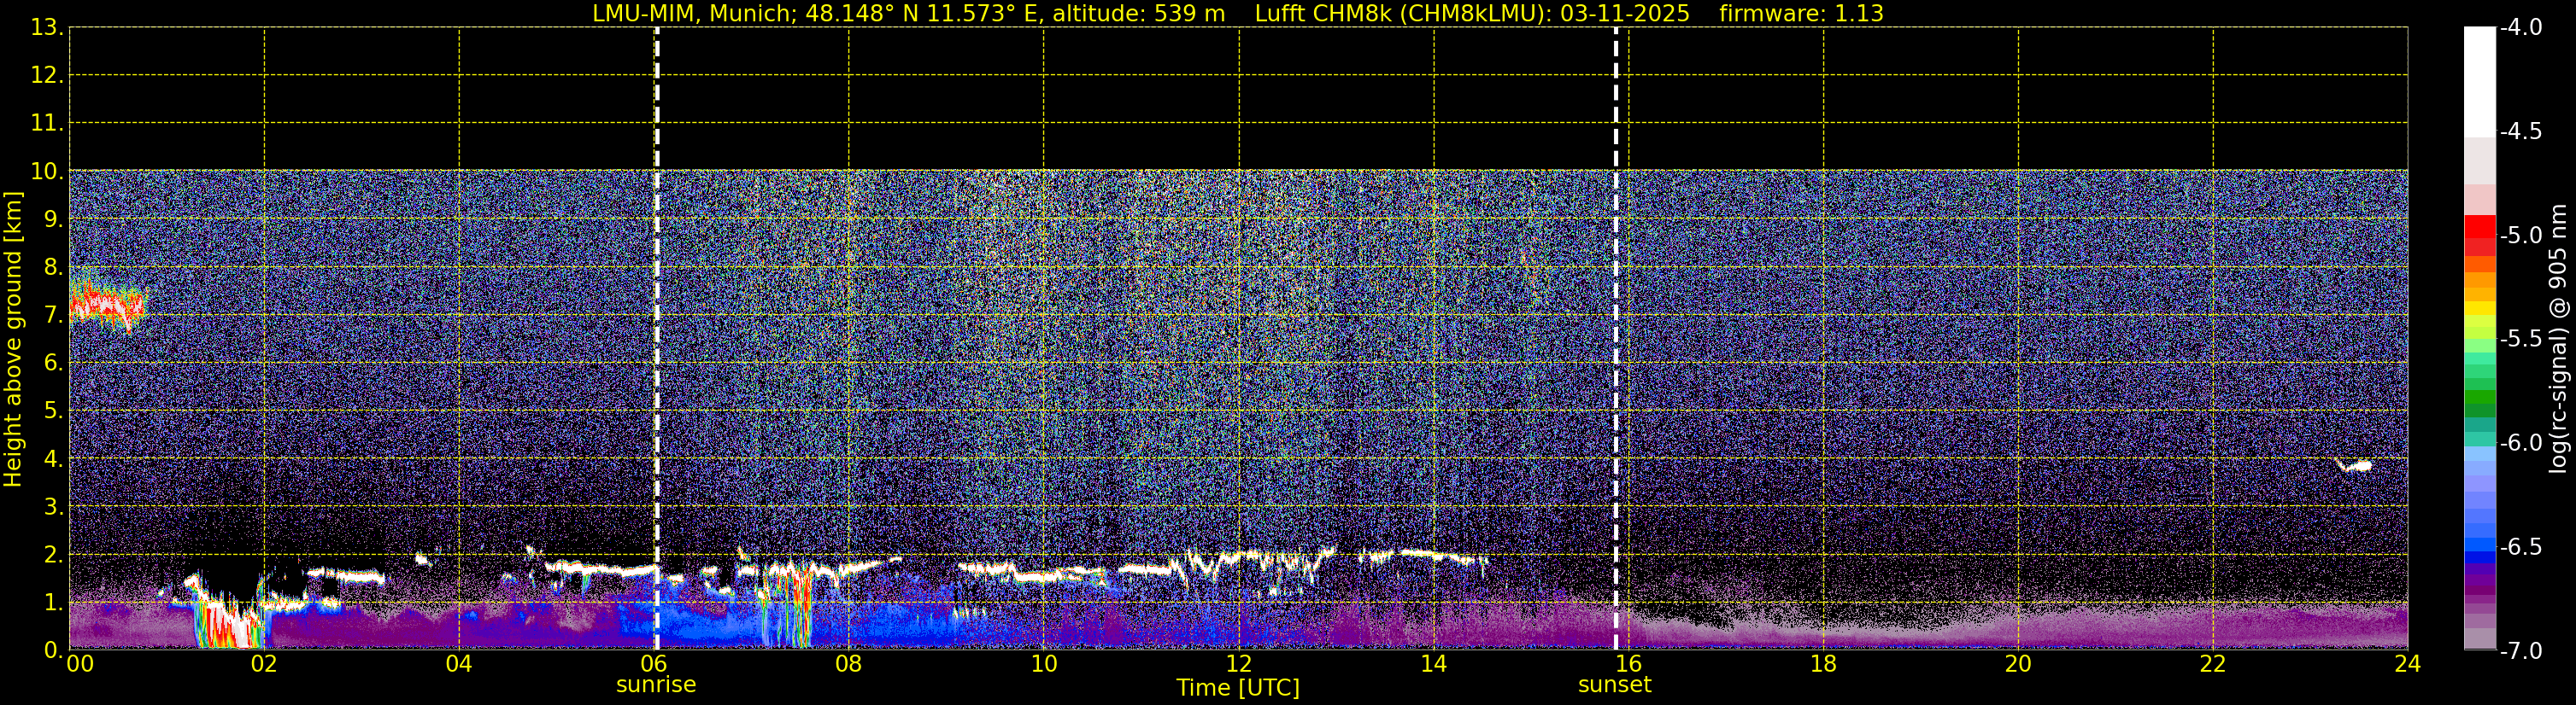
Task: Click the time-axis tick label "24"
Action: point(2408,663)
